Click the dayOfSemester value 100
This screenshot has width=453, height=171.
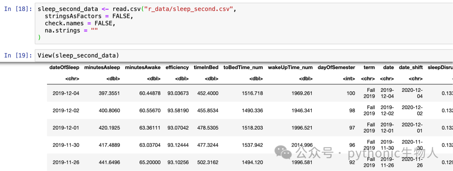(351, 93)
